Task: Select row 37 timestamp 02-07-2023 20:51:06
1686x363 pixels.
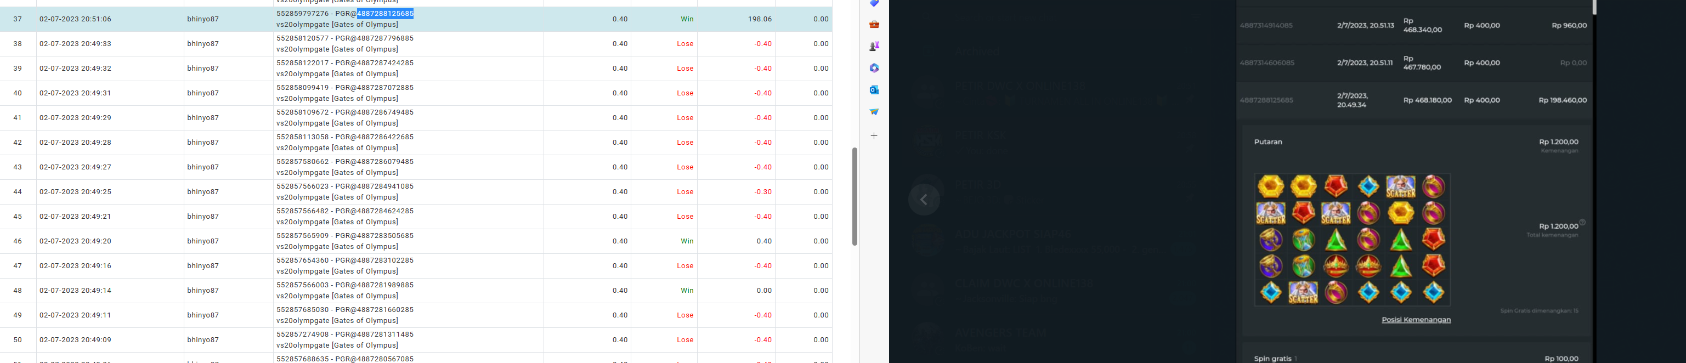Action: [75, 19]
